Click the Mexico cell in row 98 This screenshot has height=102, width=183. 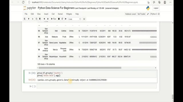[55, 50]
